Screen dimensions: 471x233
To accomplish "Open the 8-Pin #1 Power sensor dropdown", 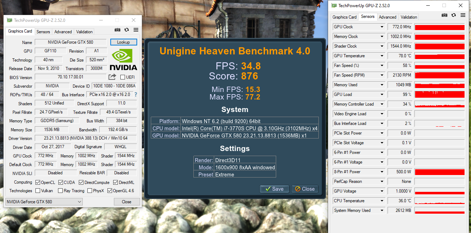I will (x=382, y=172).
